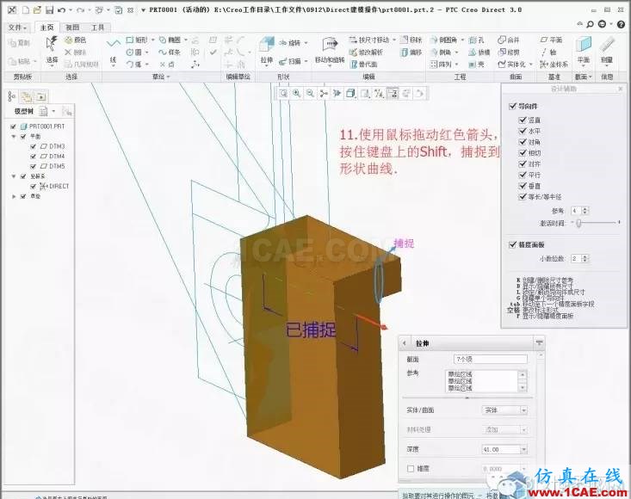Switch to the 工具 (Tools) ribbon tab
This screenshot has height=499, width=631.
click(x=97, y=28)
